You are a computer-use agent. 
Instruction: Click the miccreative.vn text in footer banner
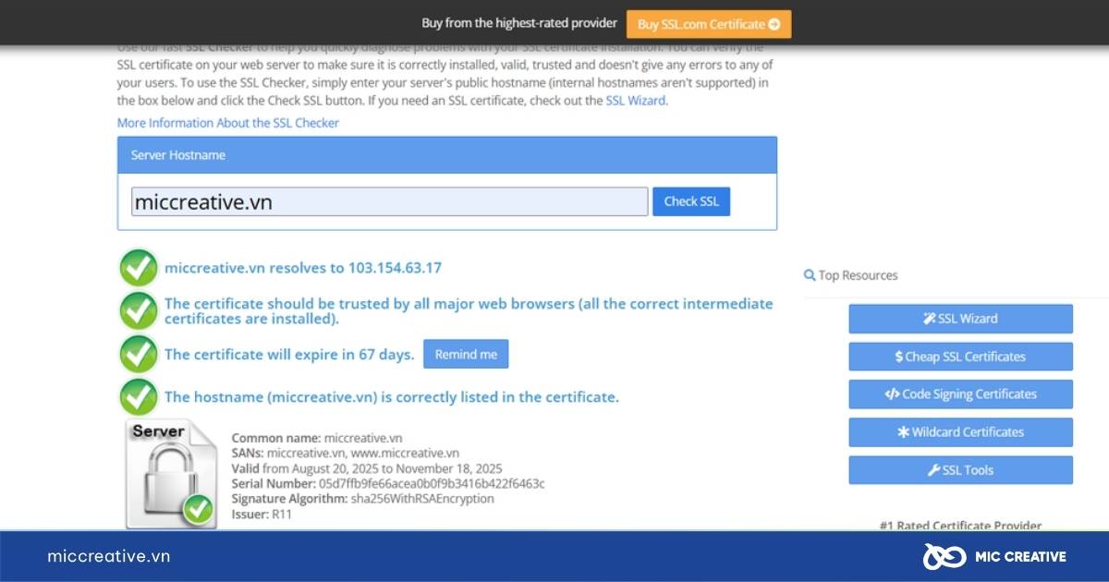click(x=109, y=556)
